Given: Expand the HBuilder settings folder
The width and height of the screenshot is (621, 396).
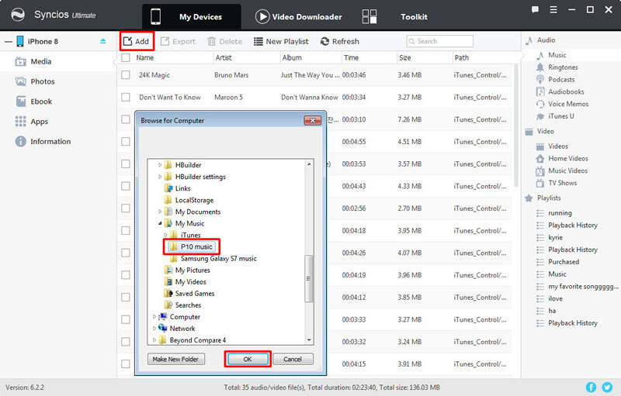Looking at the screenshot, I should pos(160,177).
